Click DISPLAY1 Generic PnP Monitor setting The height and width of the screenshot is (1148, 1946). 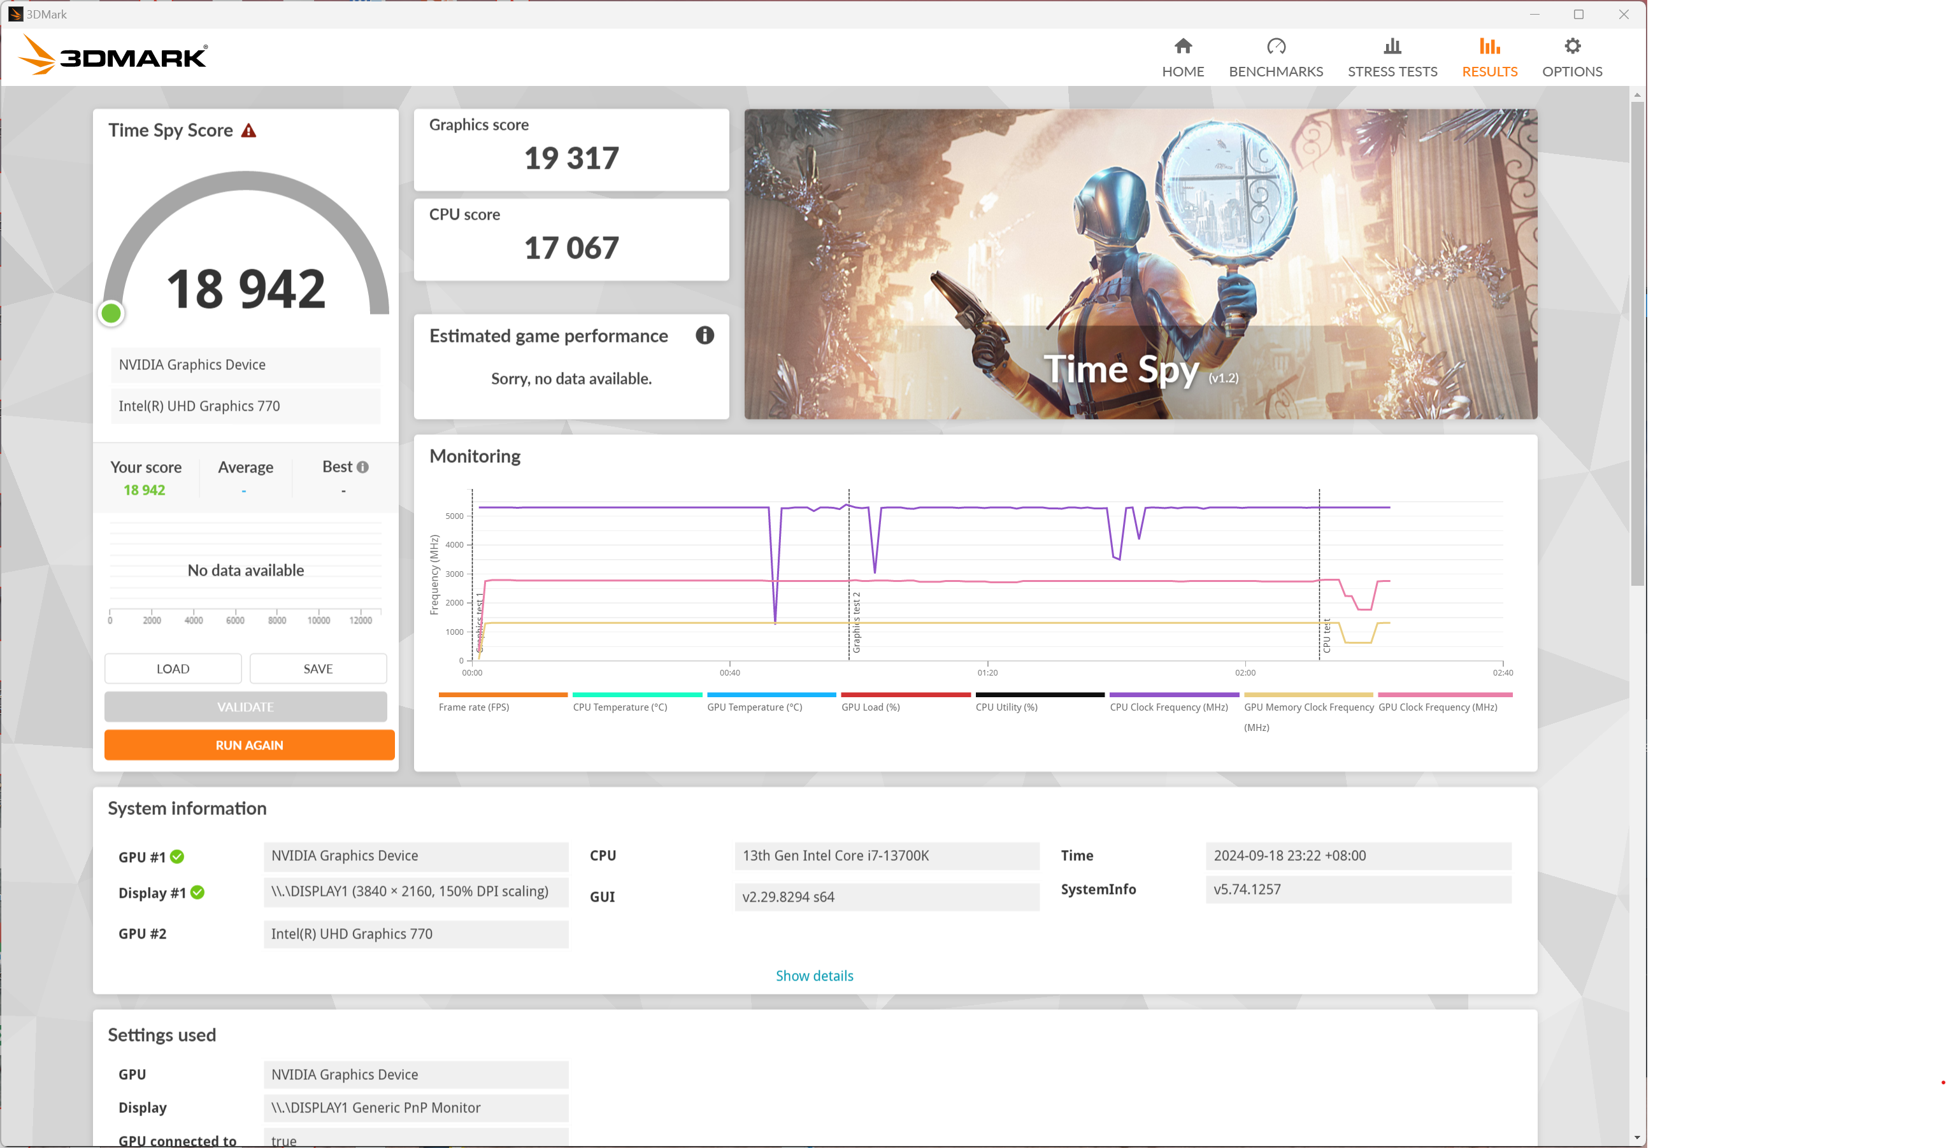(415, 1109)
